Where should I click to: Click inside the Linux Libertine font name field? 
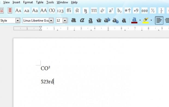click(x=36, y=20)
